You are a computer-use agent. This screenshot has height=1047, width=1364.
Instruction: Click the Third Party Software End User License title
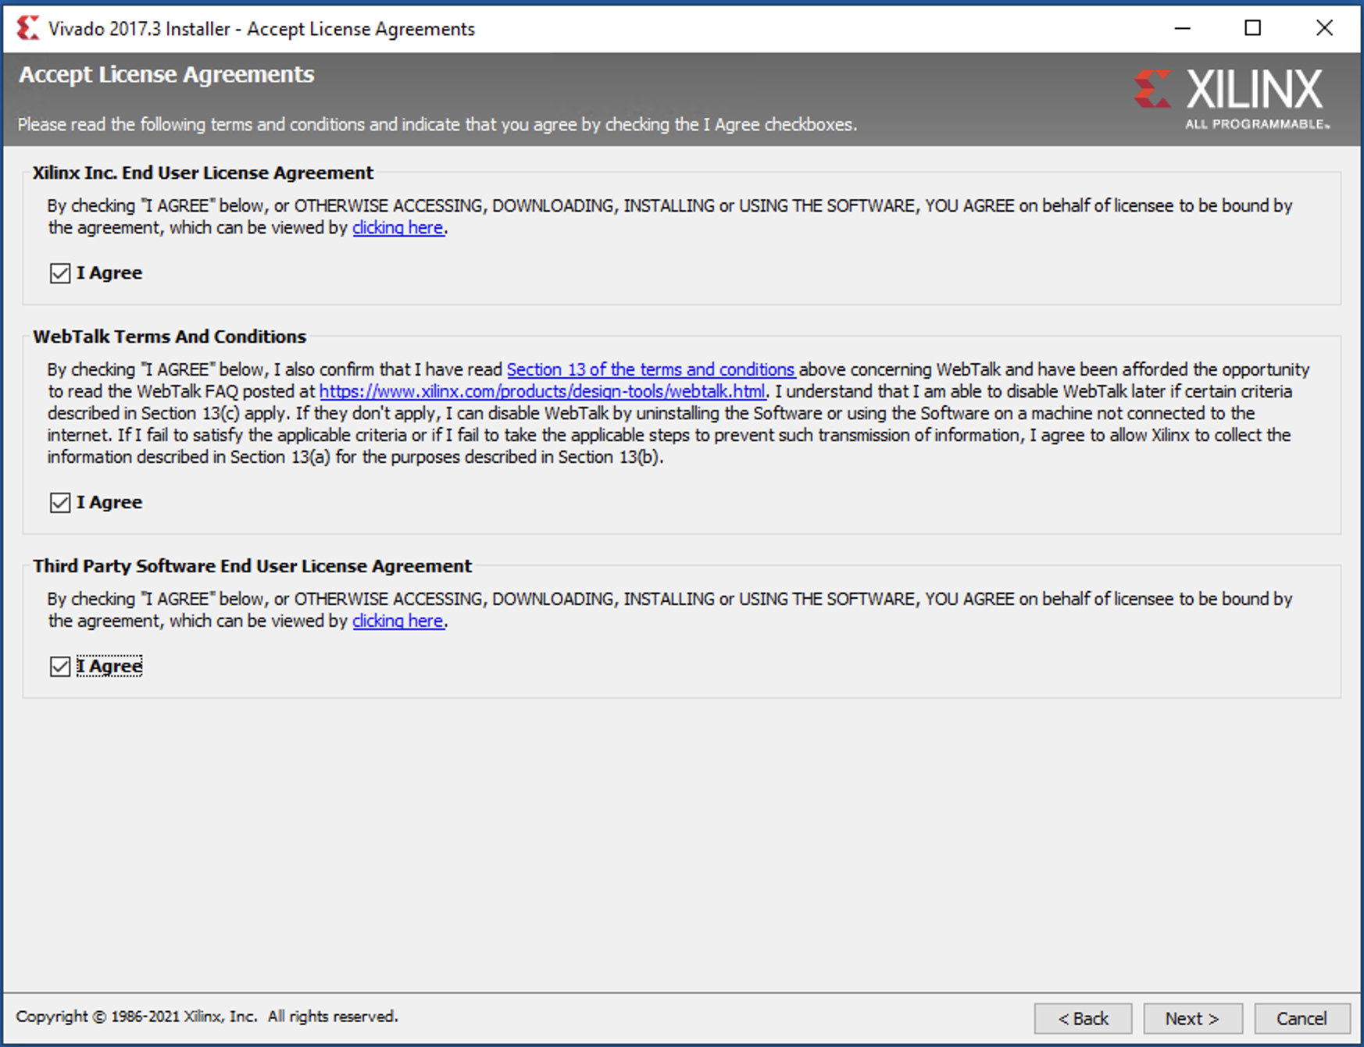click(252, 566)
